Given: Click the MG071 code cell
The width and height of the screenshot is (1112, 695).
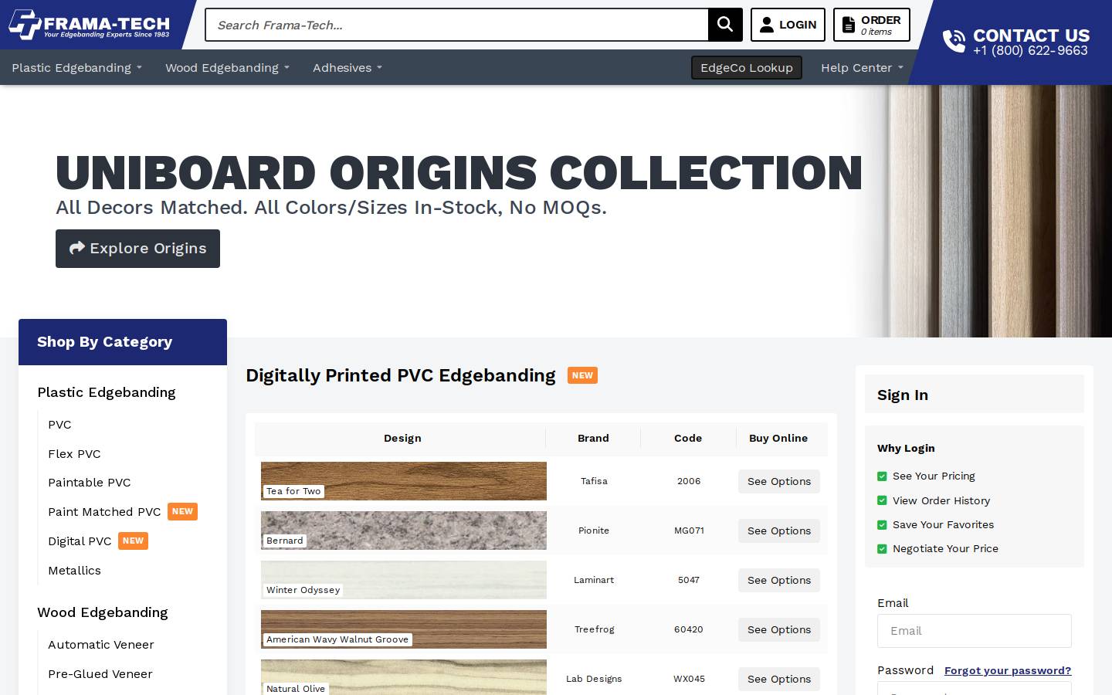Looking at the screenshot, I should pos(689,531).
